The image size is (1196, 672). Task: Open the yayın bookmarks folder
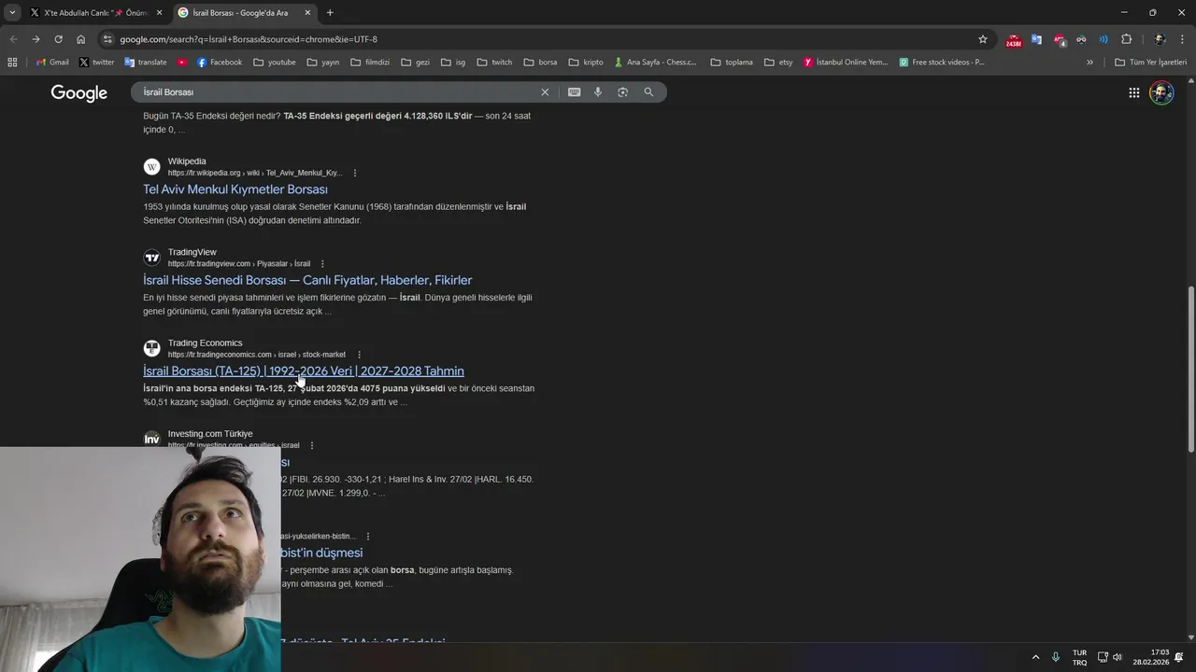[323, 63]
